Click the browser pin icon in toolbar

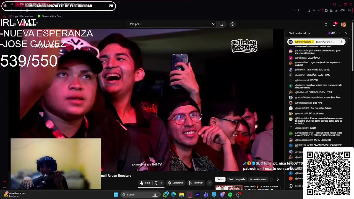(299, 10)
